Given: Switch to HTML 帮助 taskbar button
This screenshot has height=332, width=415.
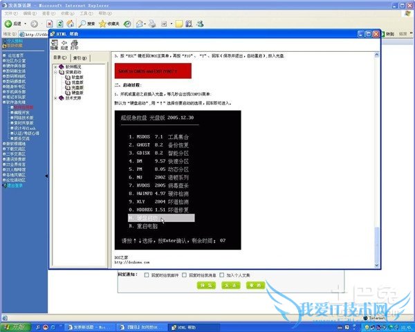Looking at the screenshot, I should pyautogui.click(x=195, y=327).
